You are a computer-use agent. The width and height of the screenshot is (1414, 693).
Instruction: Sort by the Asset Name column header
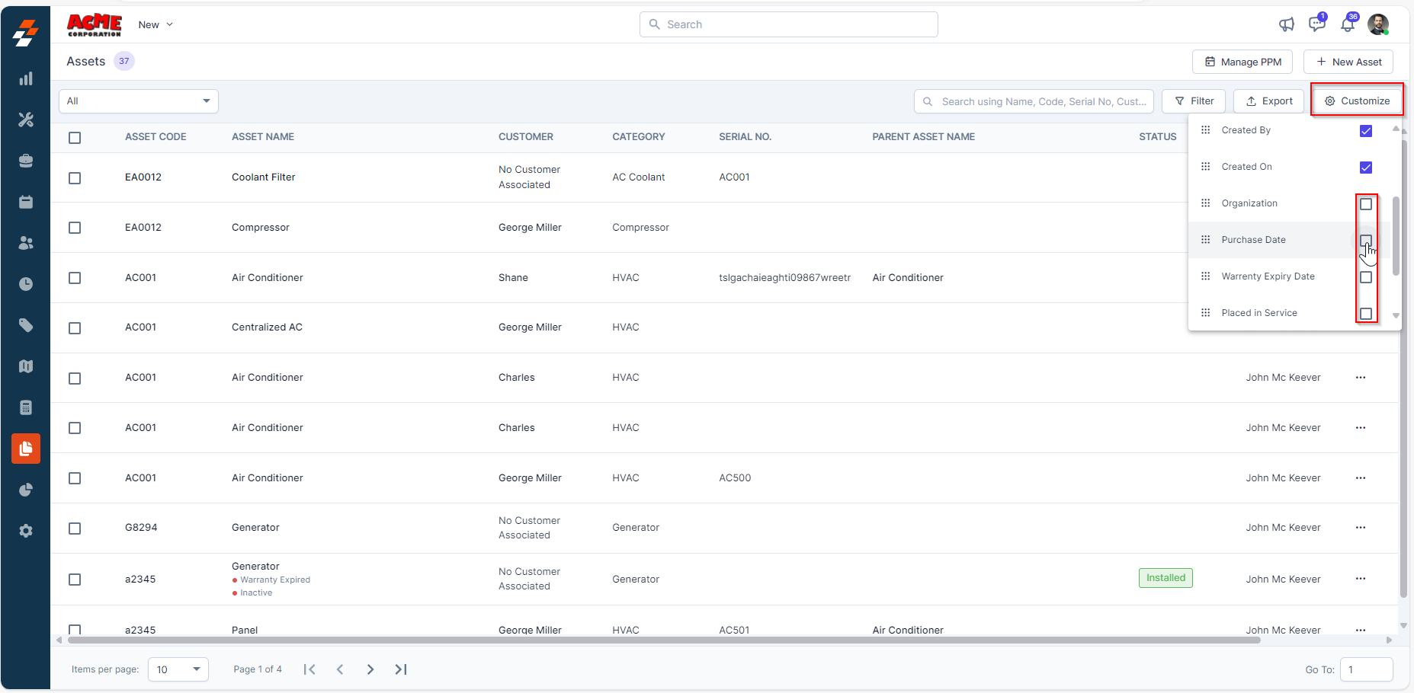[x=263, y=137]
